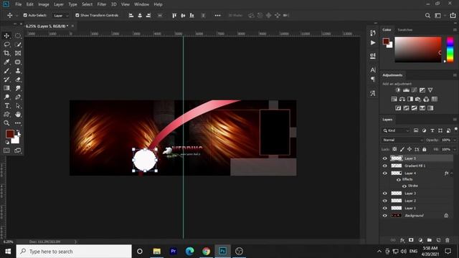Open the Kind filter dropdown
459x258 pixels.
tap(396, 130)
